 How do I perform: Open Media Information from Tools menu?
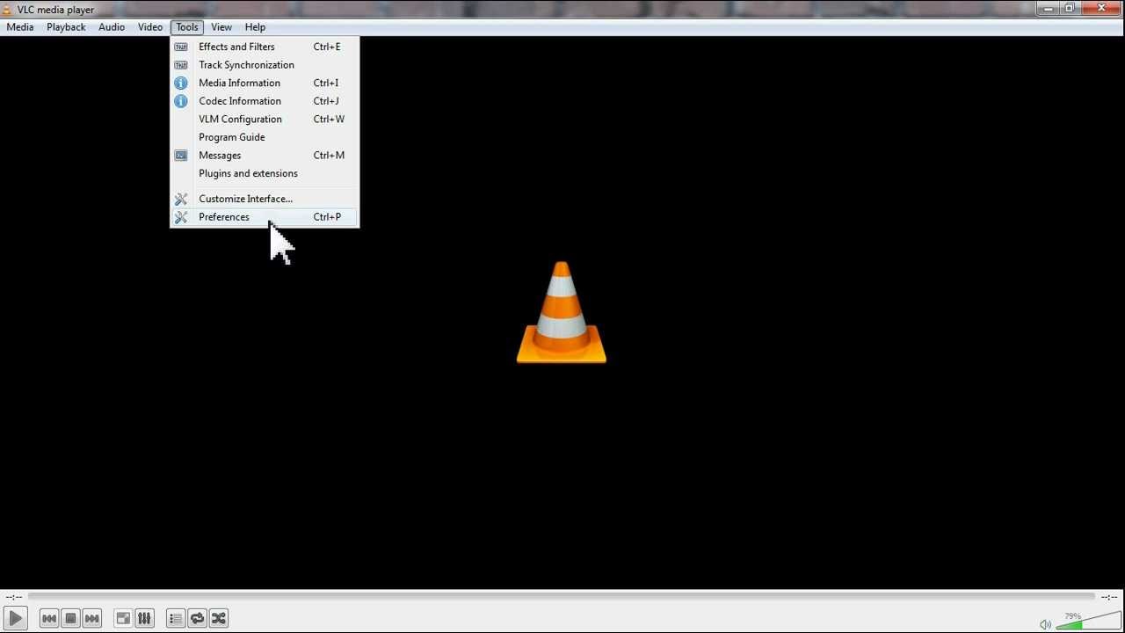point(265,83)
